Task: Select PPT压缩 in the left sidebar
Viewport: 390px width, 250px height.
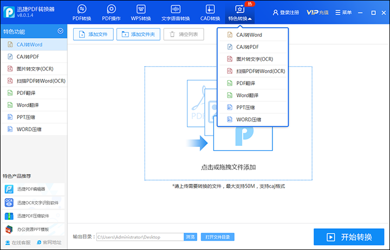Action: point(34,117)
